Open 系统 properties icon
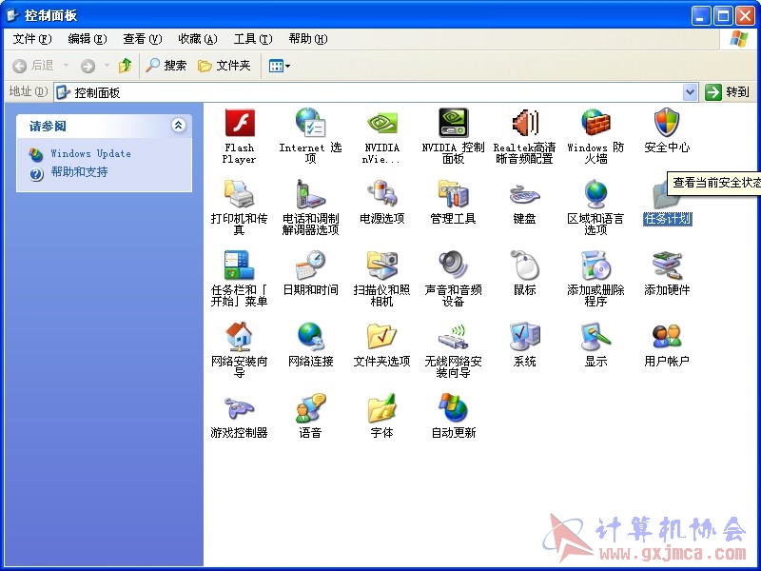This screenshot has width=761, height=571. (525, 337)
